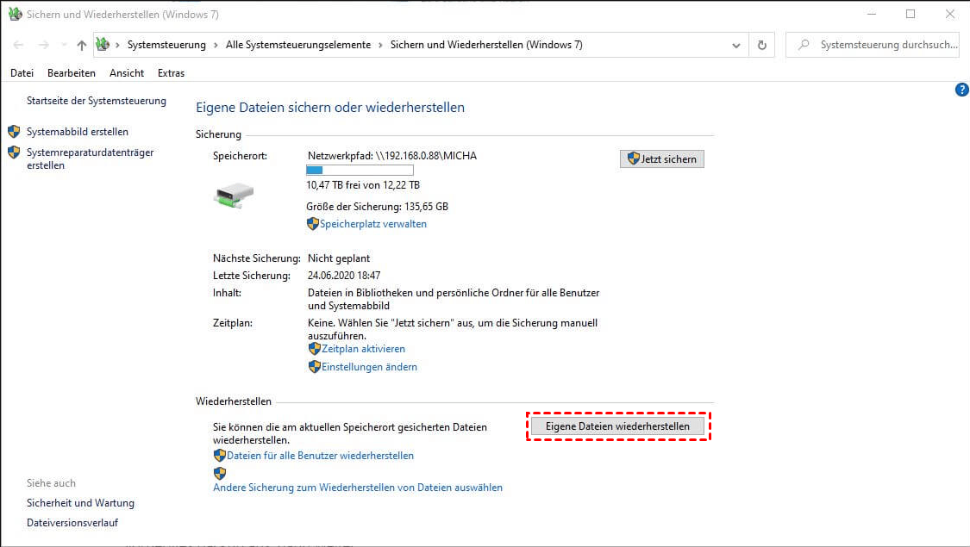Go to Startseite der Systemsteuerung

(x=96, y=101)
